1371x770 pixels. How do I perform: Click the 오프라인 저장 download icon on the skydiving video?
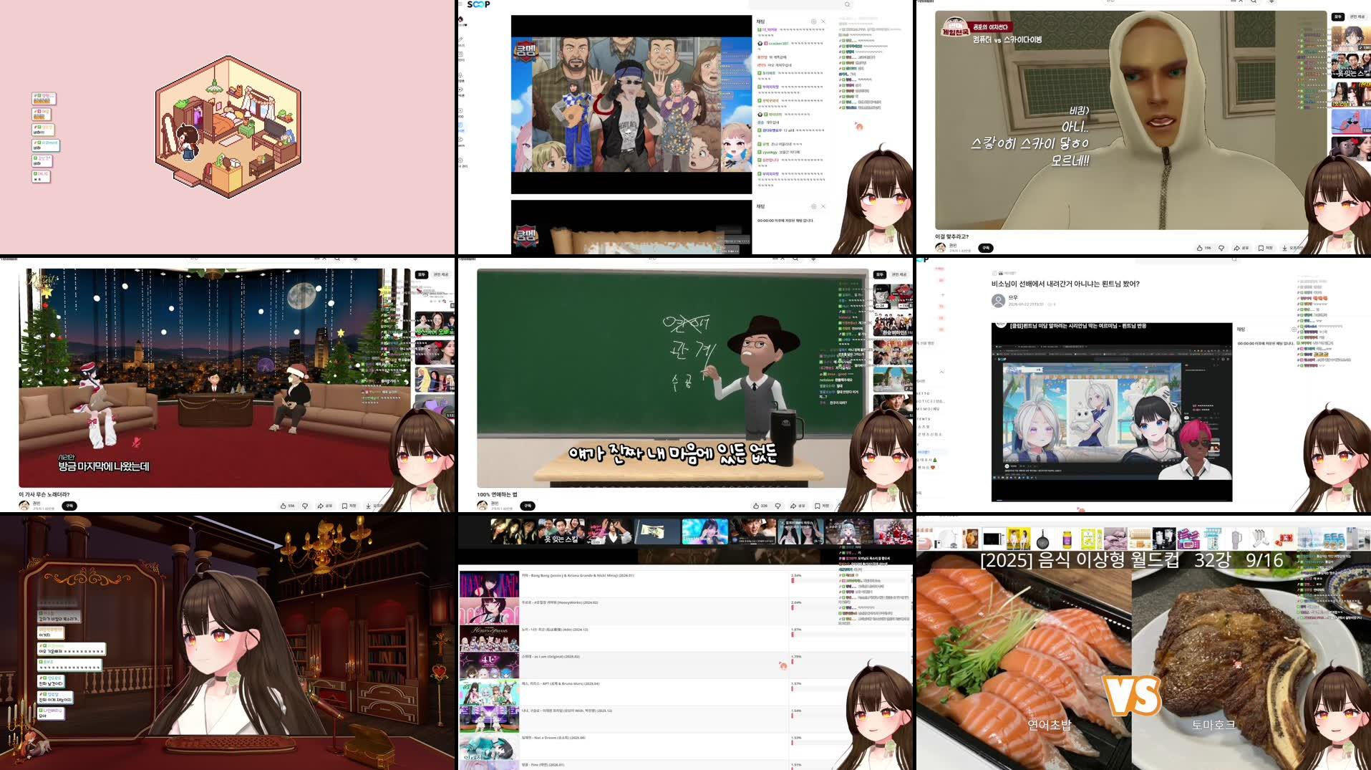1285,248
